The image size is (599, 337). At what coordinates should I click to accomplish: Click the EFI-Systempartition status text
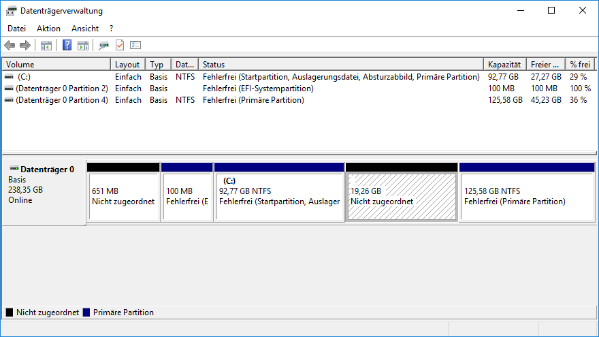258,89
